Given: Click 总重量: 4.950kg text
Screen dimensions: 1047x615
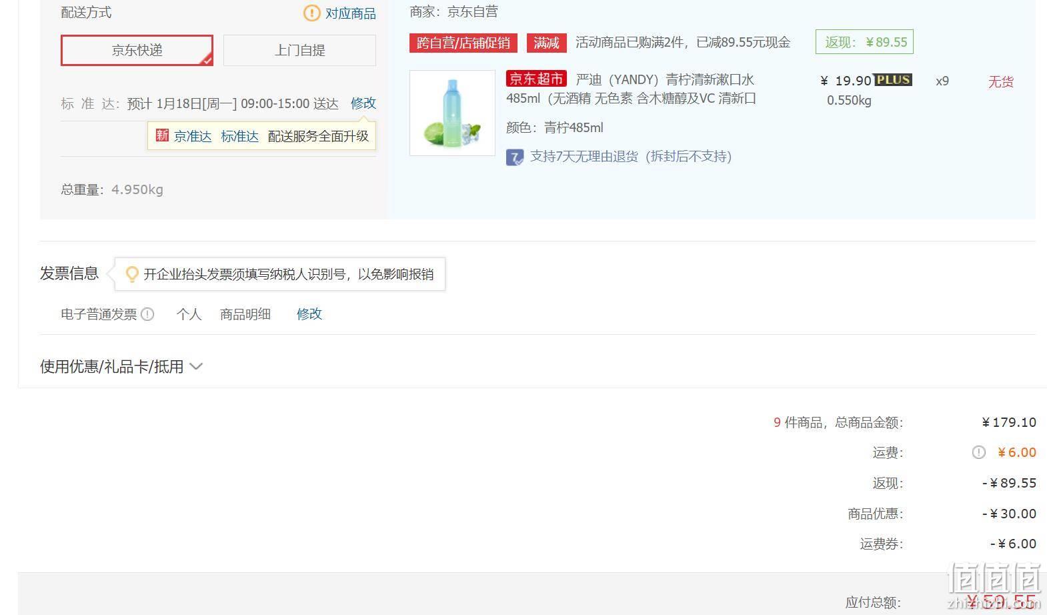Looking at the screenshot, I should pyautogui.click(x=112, y=189).
